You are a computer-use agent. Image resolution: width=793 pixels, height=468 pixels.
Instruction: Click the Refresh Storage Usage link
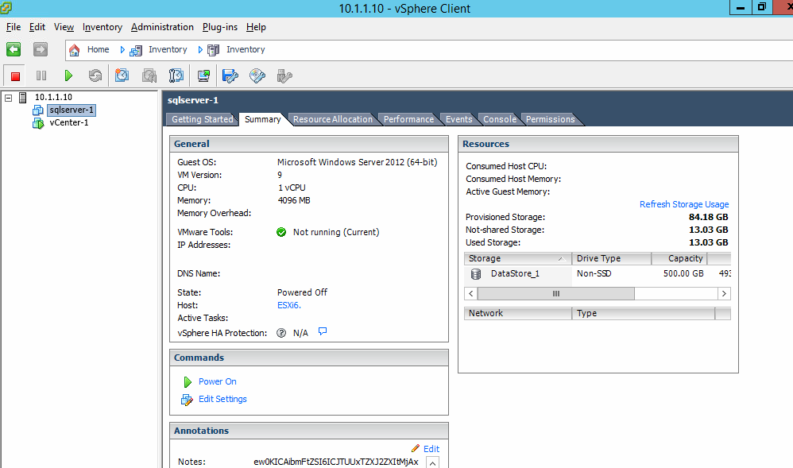(684, 204)
